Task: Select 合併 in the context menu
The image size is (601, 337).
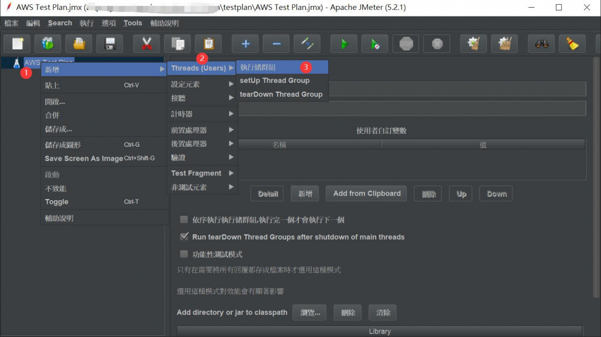Action: pyautogui.click(x=104, y=115)
